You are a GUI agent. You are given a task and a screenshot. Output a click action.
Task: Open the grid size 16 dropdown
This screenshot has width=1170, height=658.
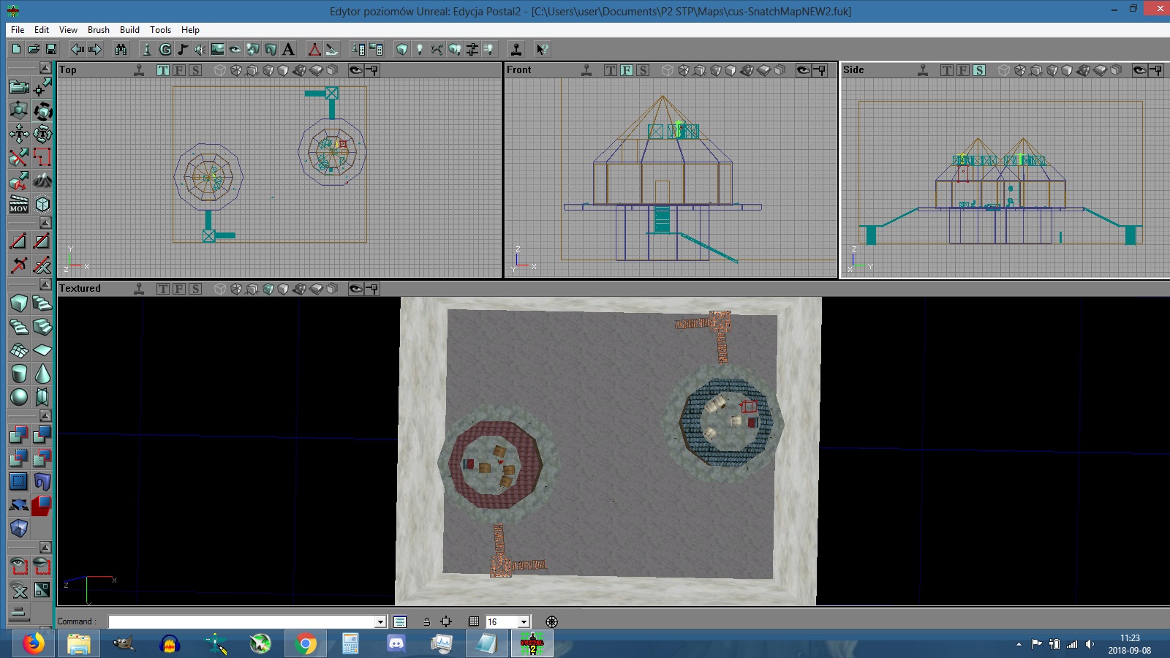point(524,622)
